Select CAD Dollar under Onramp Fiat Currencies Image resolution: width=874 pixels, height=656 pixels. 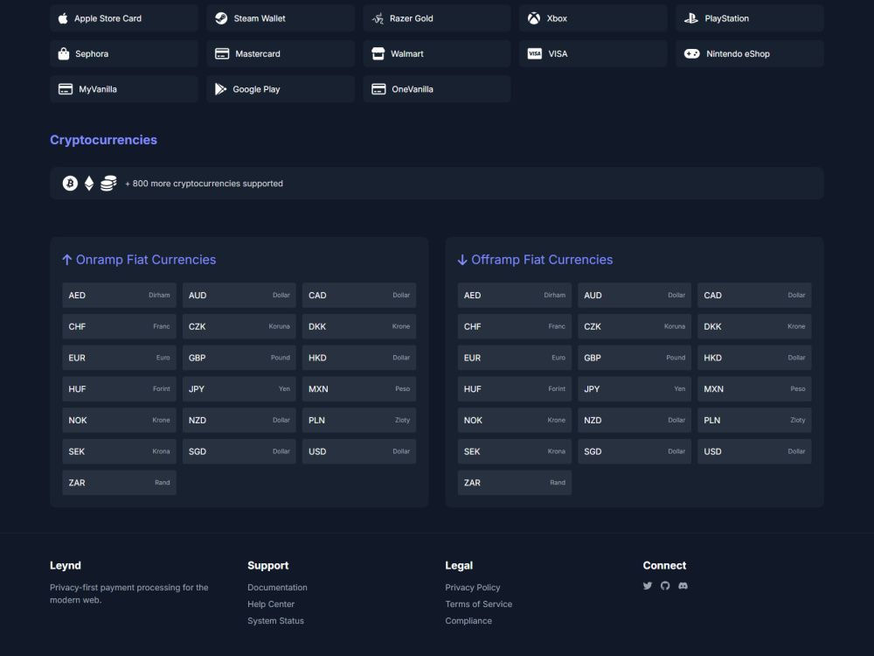pos(359,295)
